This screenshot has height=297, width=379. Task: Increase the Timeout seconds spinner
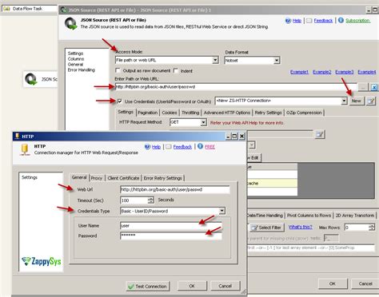(151, 198)
